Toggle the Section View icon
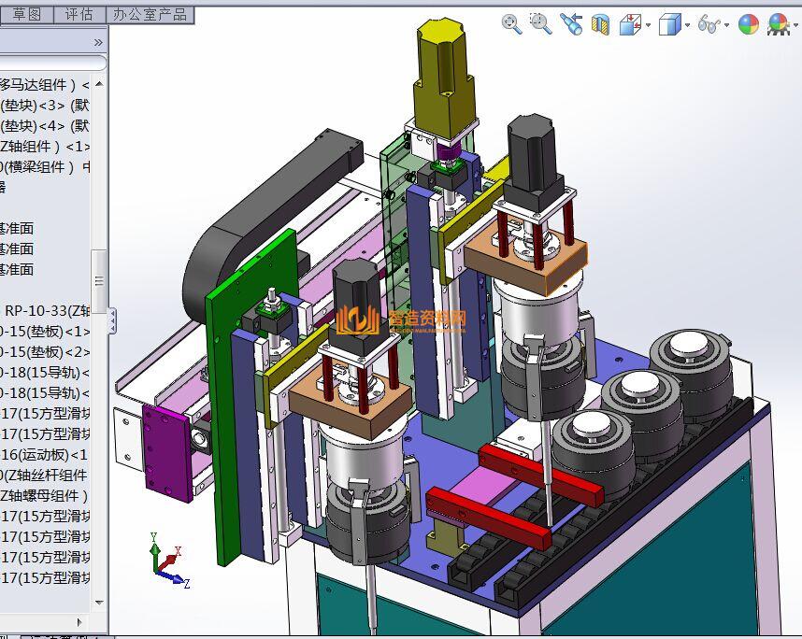 tap(600, 24)
